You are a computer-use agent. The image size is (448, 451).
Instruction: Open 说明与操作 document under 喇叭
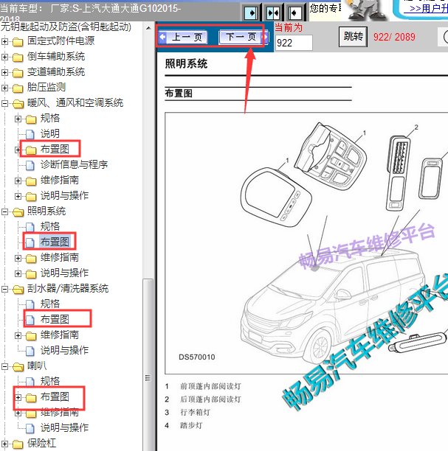(x=64, y=427)
